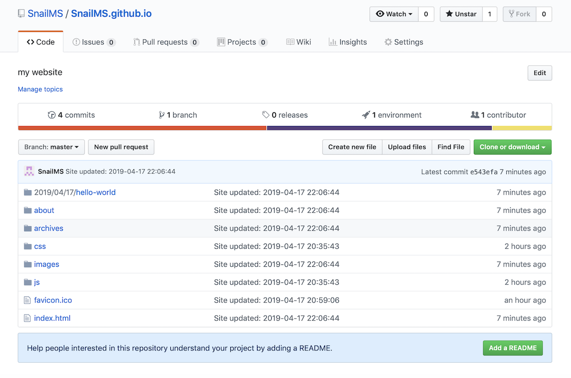The width and height of the screenshot is (571, 378).
Task: Open the Wiki tab
Action: 299,42
